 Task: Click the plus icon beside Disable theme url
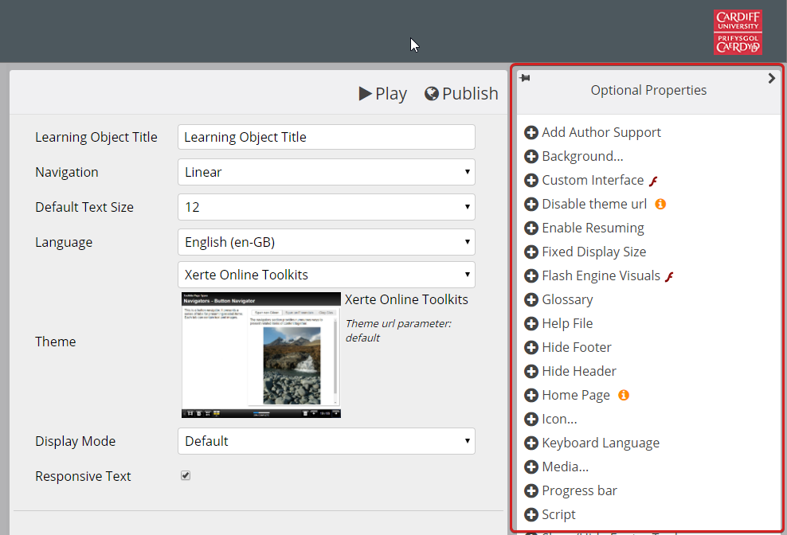pos(531,205)
